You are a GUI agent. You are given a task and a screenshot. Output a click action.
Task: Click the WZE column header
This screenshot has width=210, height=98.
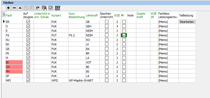tap(117, 15)
